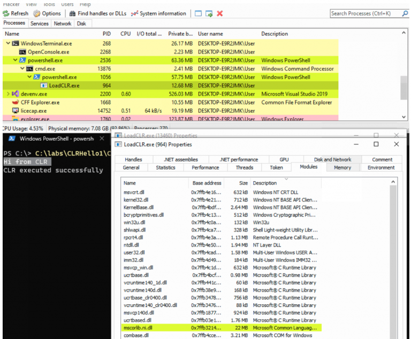The image size is (411, 339).
Task: Select the powershell.exe 2536 process icon
Action: [x=22, y=60]
